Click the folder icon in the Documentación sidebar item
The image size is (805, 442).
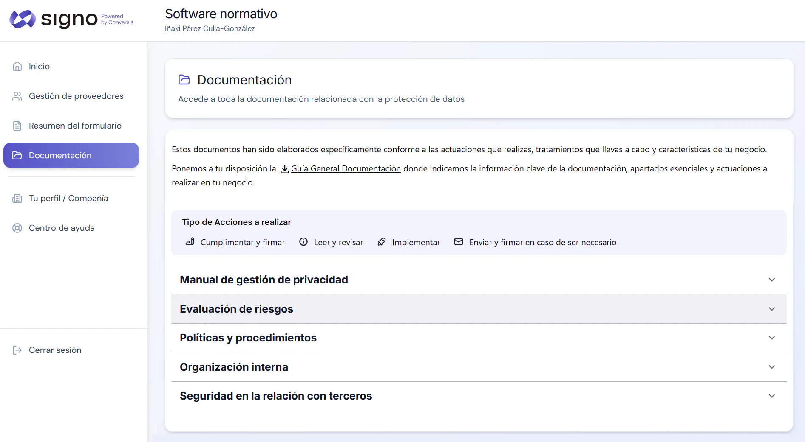pos(17,155)
